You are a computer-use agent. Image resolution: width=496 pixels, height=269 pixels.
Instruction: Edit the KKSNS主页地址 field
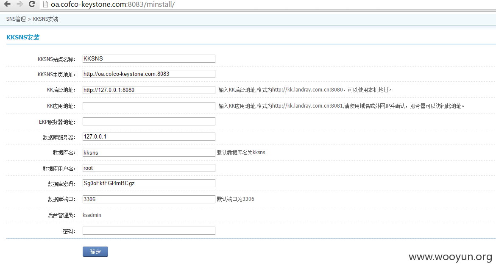coord(149,74)
